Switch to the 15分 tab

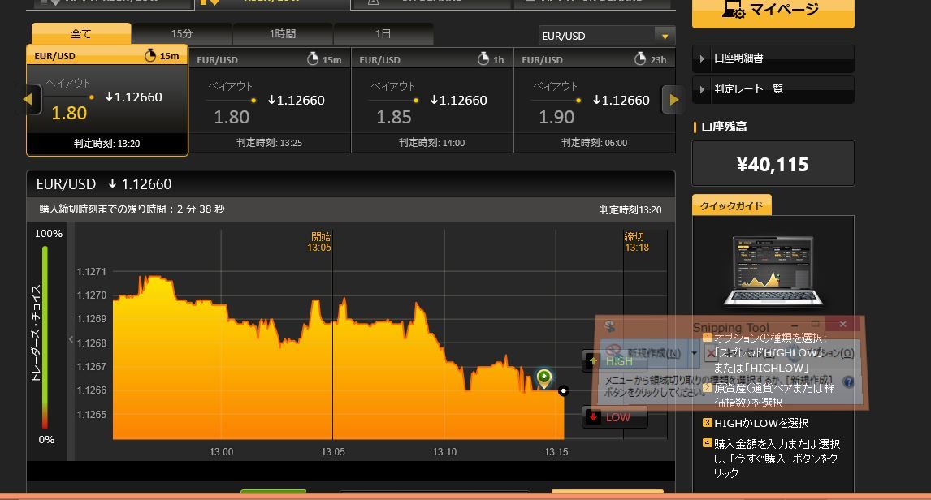[182, 34]
